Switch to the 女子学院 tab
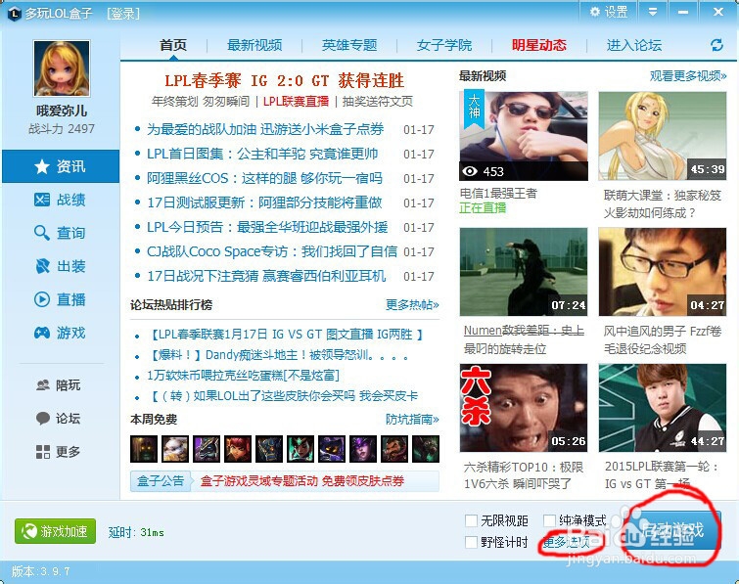This screenshot has width=739, height=584. click(x=444, y=45)
